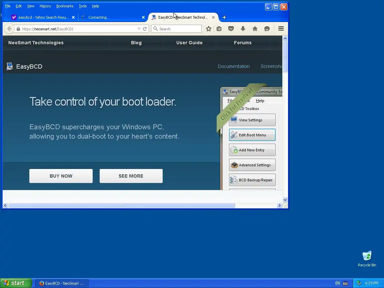Viewport: 384px width, 288px height.
Task: Close the Yahoo Search Results tab
Action: click(x=73, y=17)
